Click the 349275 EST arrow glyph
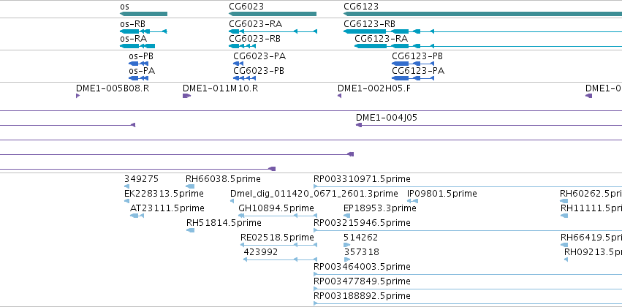Viewport: 622px width, 307px height. [127, 186]
